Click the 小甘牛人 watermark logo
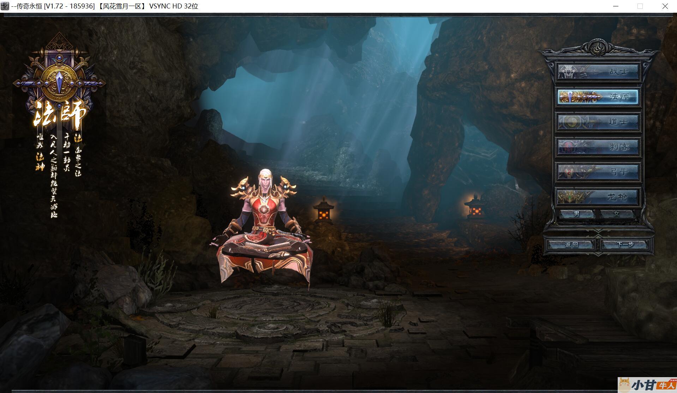677x393 pixels. [647, 385]
